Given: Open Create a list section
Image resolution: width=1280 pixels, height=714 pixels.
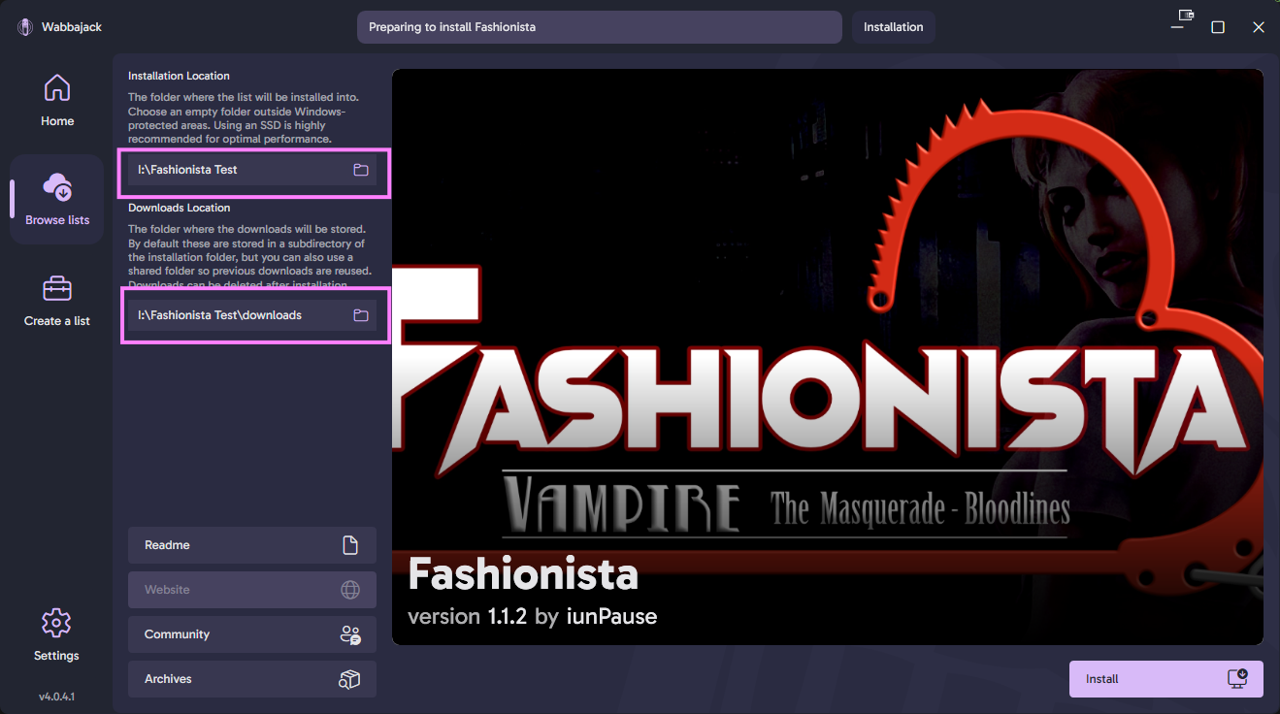Looking at the screenshot, I should (57, 301).
